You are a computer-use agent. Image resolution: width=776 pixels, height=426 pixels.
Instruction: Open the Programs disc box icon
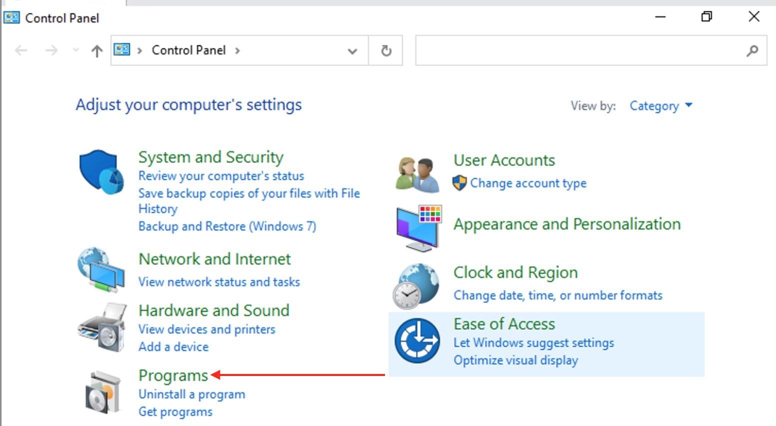[103, 392]
